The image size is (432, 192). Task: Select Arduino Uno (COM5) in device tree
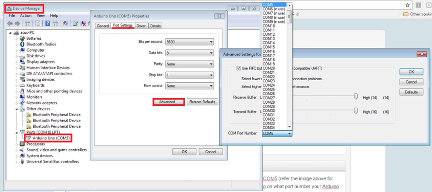[51, 138]
